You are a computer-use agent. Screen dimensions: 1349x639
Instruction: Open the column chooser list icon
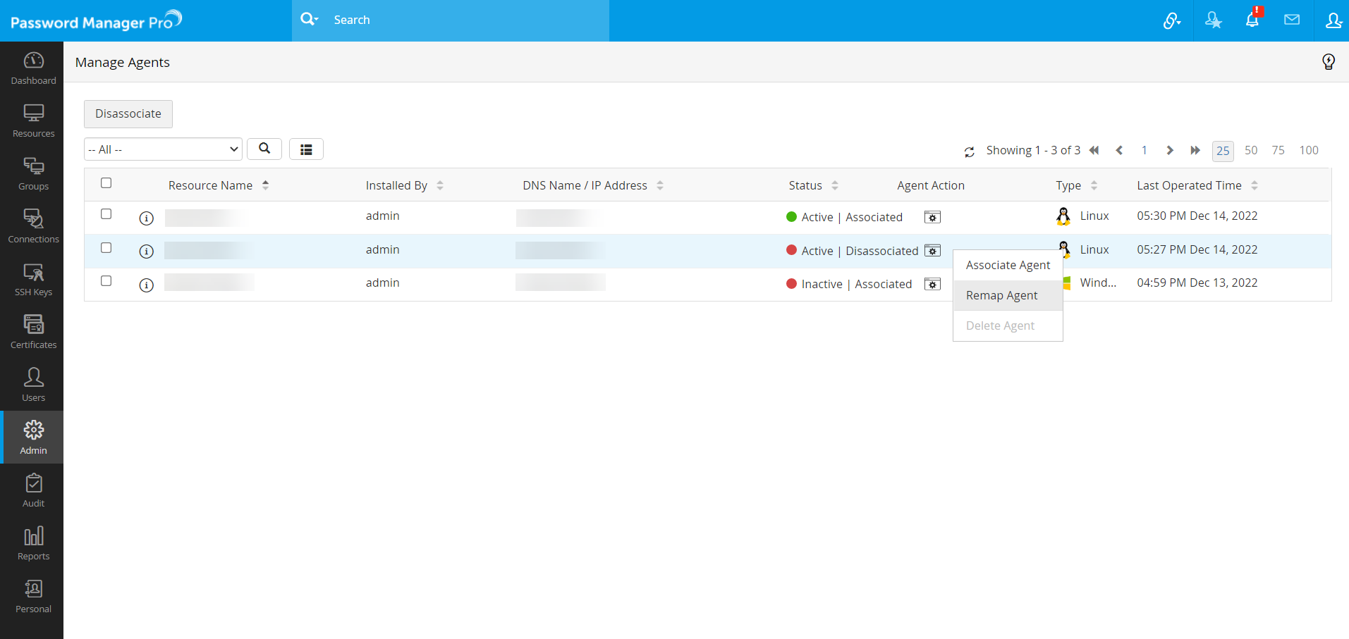pyautogui.click(x=306, y=149)
